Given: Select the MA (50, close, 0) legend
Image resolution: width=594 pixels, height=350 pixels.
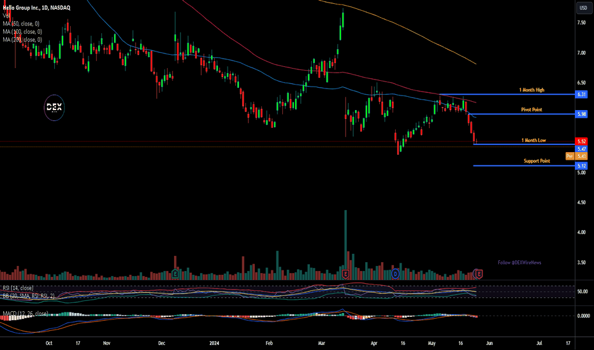Looking at the screenshot, I should pyautogui.click(x=21, y=24).
